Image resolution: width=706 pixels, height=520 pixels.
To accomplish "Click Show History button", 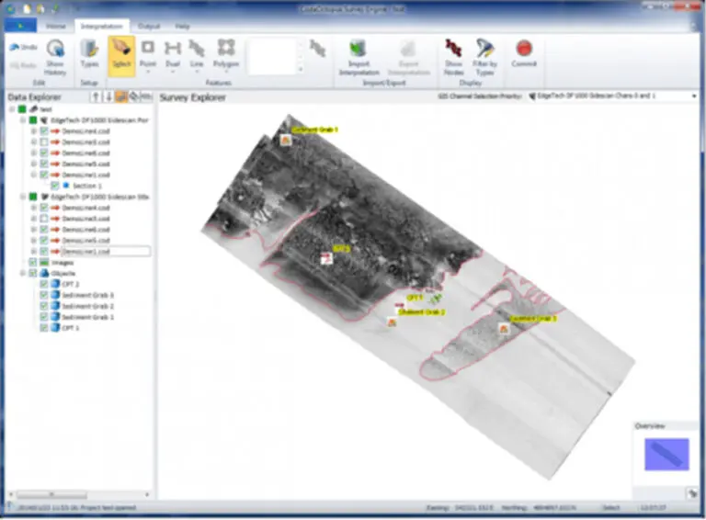I will pyautogui.click(x=55, y=55).
